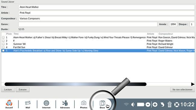This screenshot has width=196, height=110.
Task: Launch the Internet globe icon
Action: click(x=46, y=104)
